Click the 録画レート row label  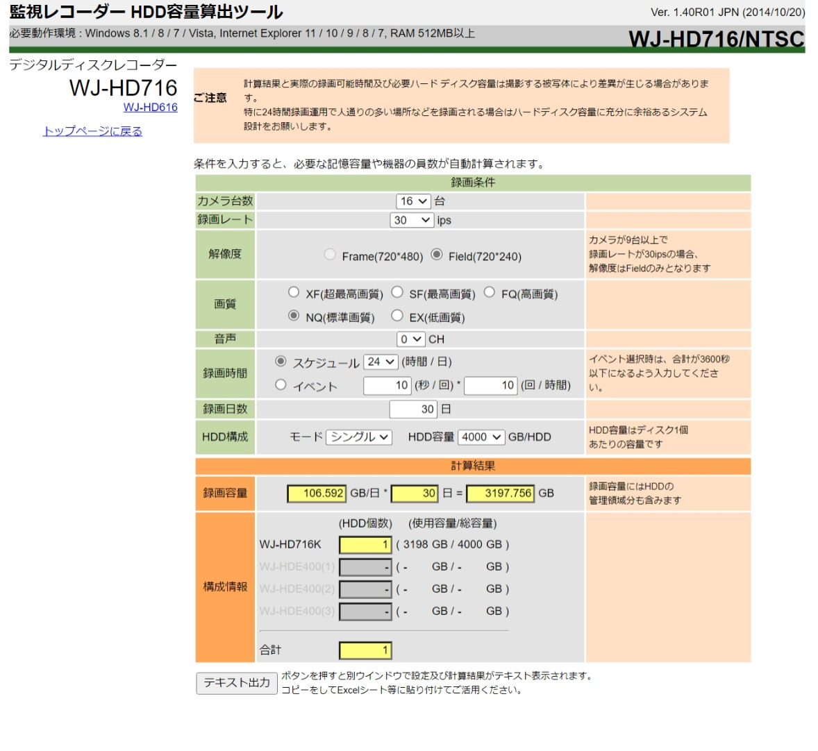tap(225, 220)
